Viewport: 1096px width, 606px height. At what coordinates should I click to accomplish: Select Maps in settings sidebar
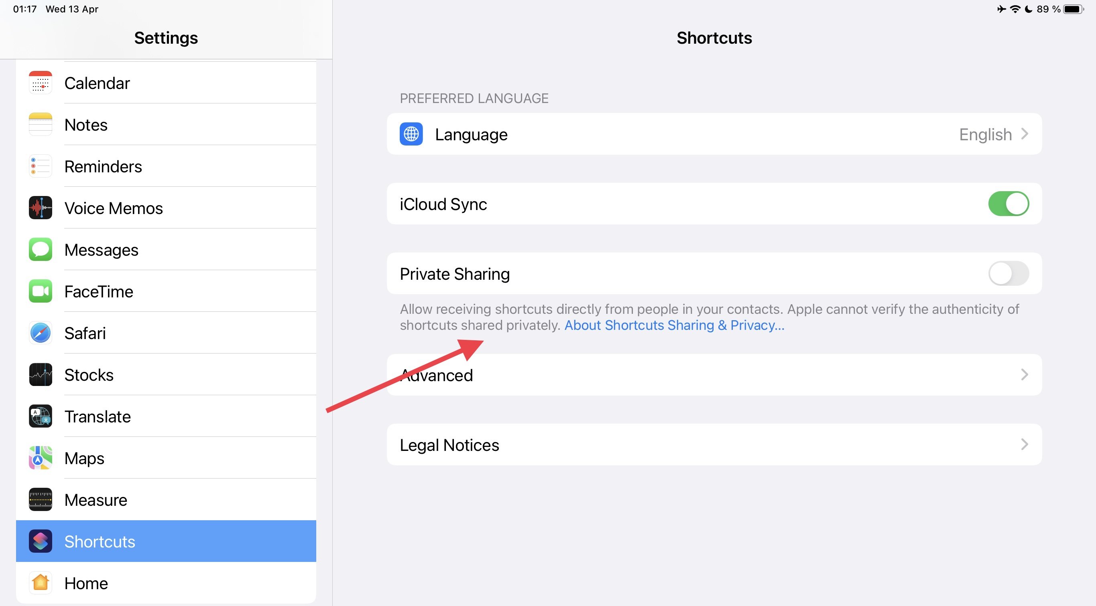[x=166, y=458]
